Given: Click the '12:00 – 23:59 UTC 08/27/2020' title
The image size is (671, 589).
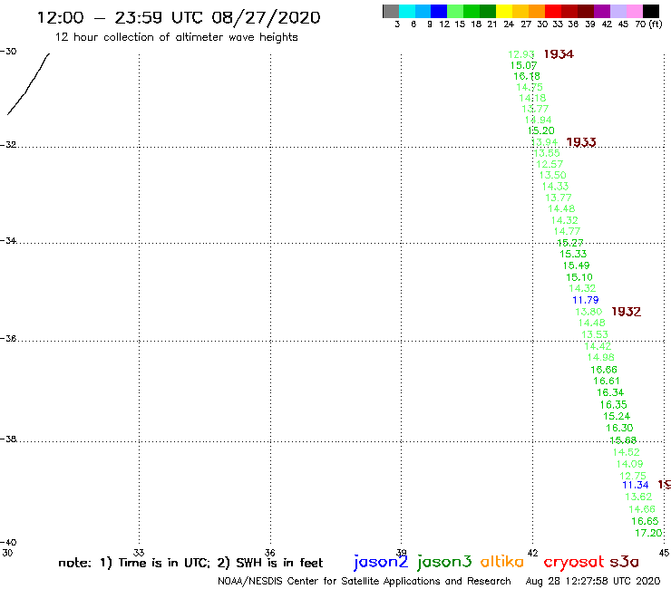Looking at the screenshot, I should 179,18.
